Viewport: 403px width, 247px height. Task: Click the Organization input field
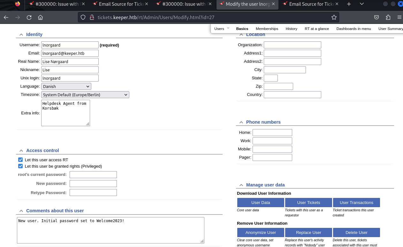(293, 45)
